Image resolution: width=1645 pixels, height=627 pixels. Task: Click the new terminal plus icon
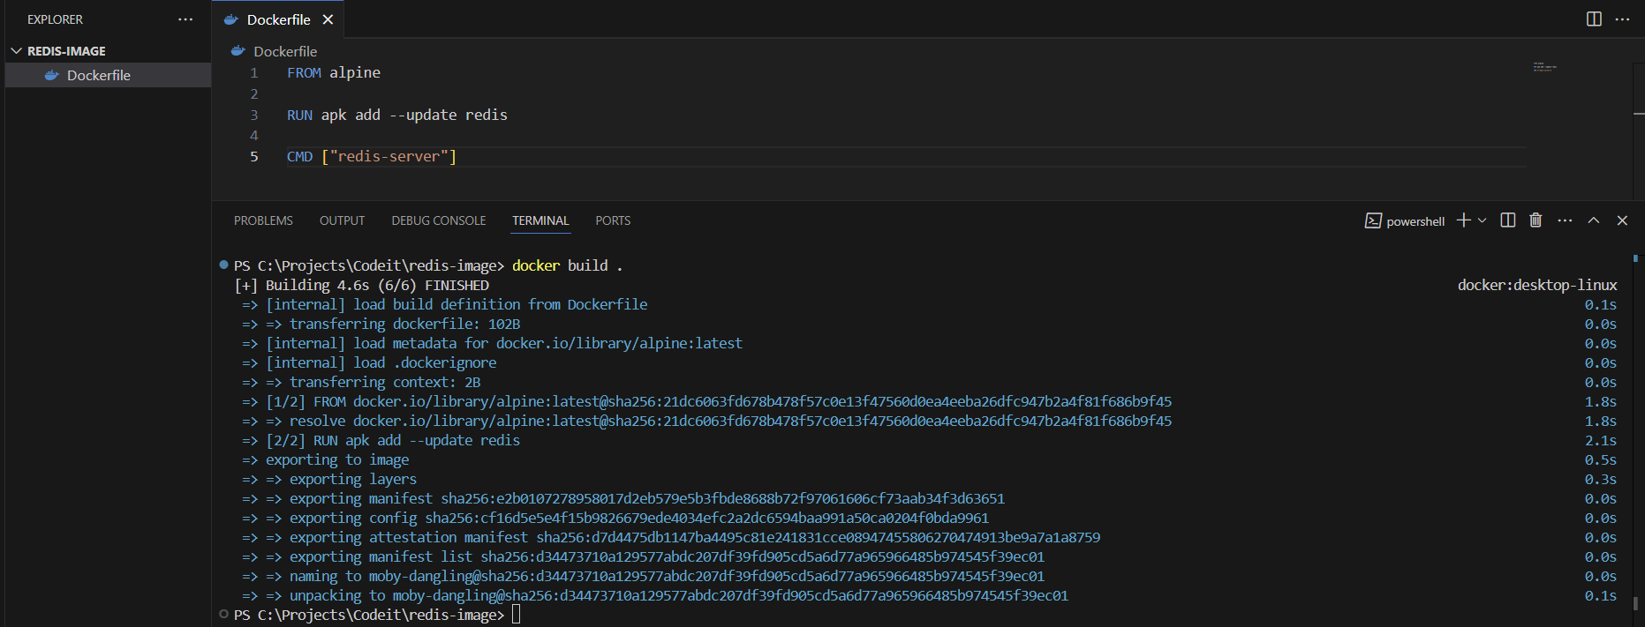coord(1463,220)
